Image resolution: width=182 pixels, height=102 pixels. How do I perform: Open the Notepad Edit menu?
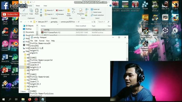pyautogui.click(x=36, y=41)
